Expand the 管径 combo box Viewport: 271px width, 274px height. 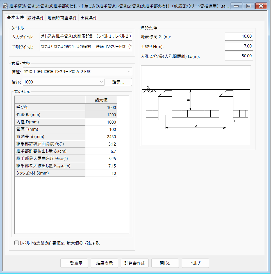point(101,82)
